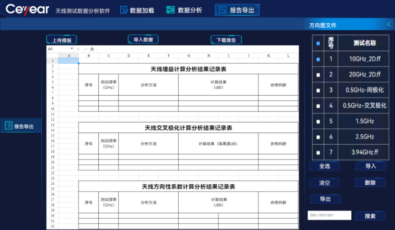Viewport: 395px width, 230px height.
Task: Check the 0.5GHz-交叉极化 checkbox
Action: pyautogui.click(x=318, y=106)
